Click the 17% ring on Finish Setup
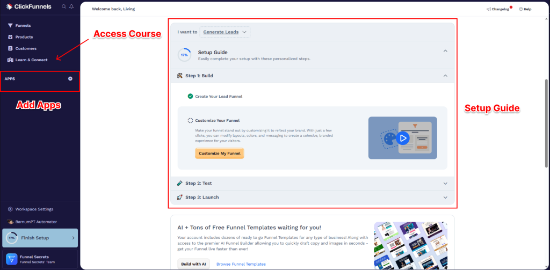This screenshot has width=550, height=270. [x=12, y=238]
